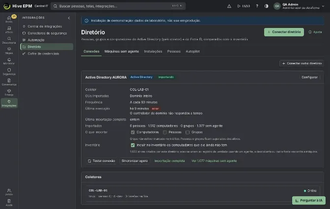Screen dimensions: 330x209
Task: Click the info icon in demo banner
Action: click(x=86, y=21)
